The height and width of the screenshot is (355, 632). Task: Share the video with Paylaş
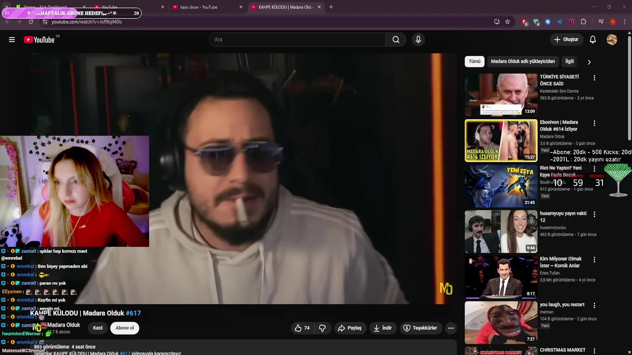(x=350, y=328)
